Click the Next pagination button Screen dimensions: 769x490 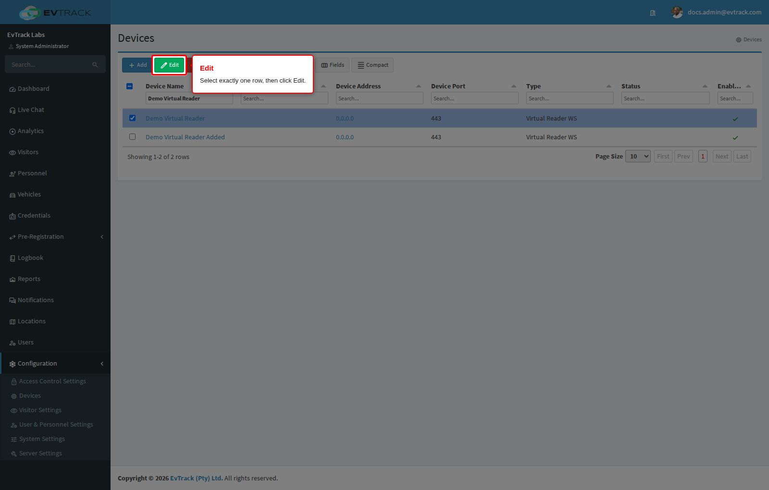(722, 156)
